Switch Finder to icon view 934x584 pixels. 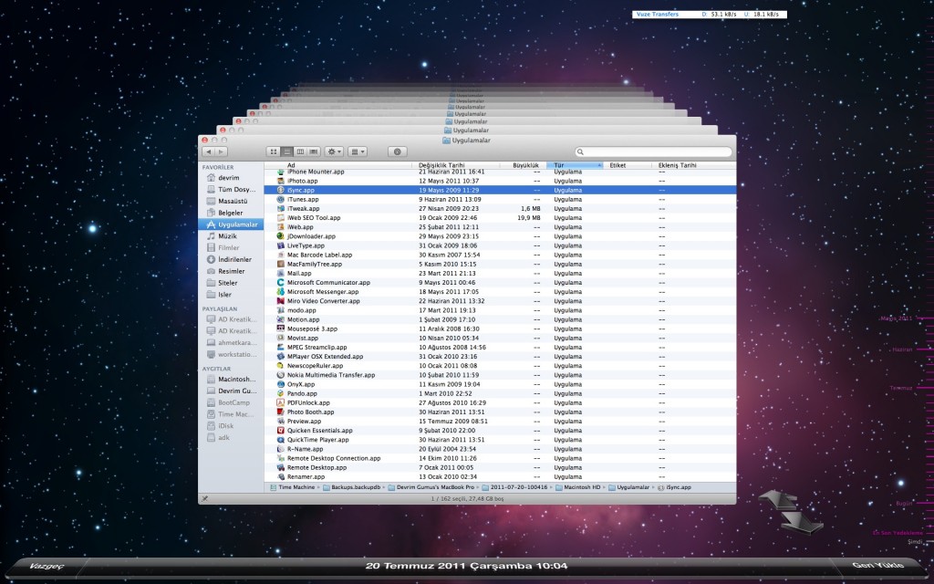[274, 152]
